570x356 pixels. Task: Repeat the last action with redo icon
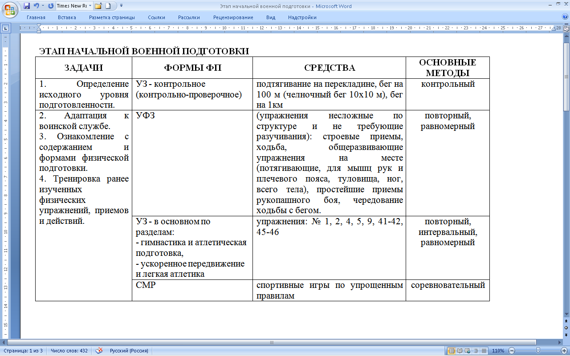click(x=50, y=6)
